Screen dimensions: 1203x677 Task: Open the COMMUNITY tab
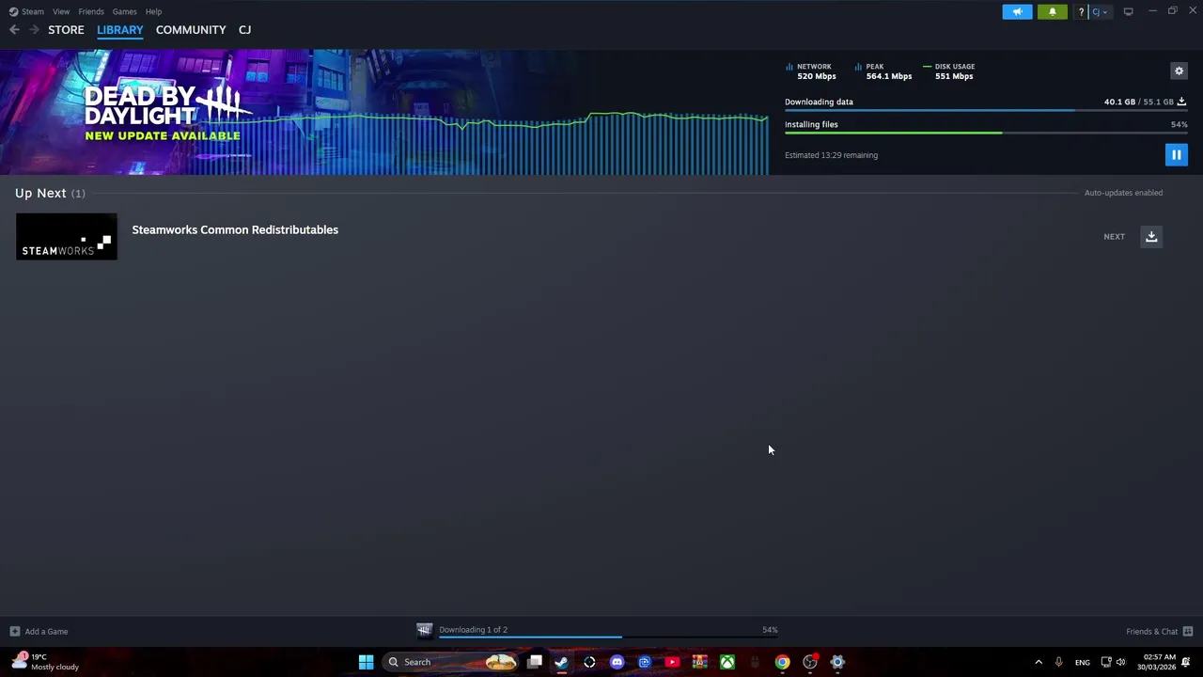tap(191, 30)
